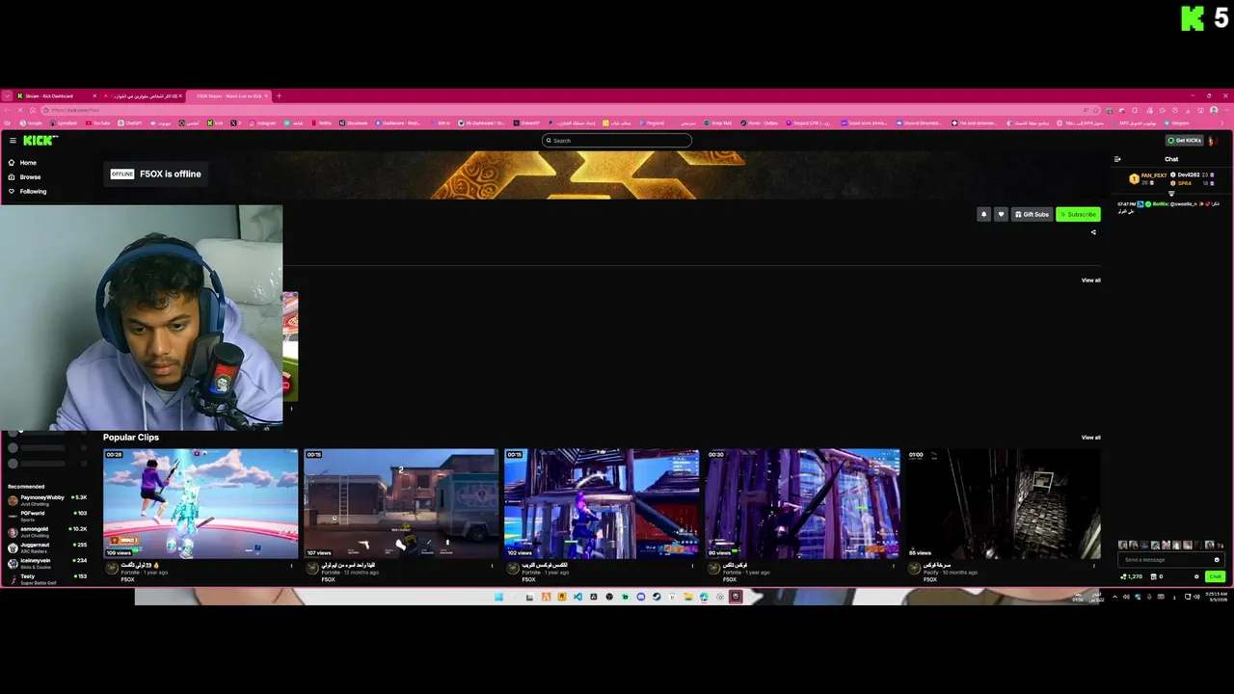Expand the chat leaderboard arrow
The width and height of the screenshot is (1234, 694).
1171,194
